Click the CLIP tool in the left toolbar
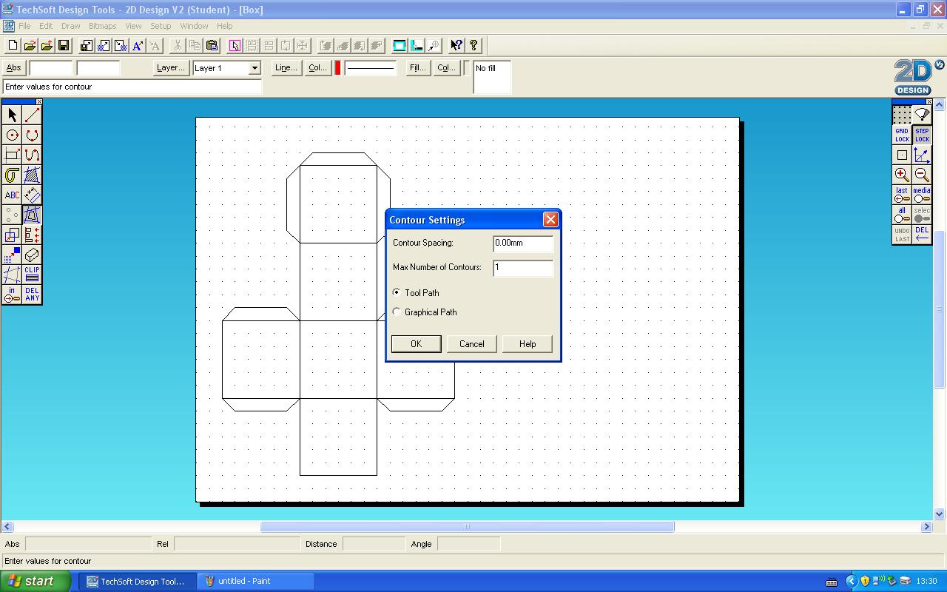This screenshot has width=947, height=592. coord(31,274)
